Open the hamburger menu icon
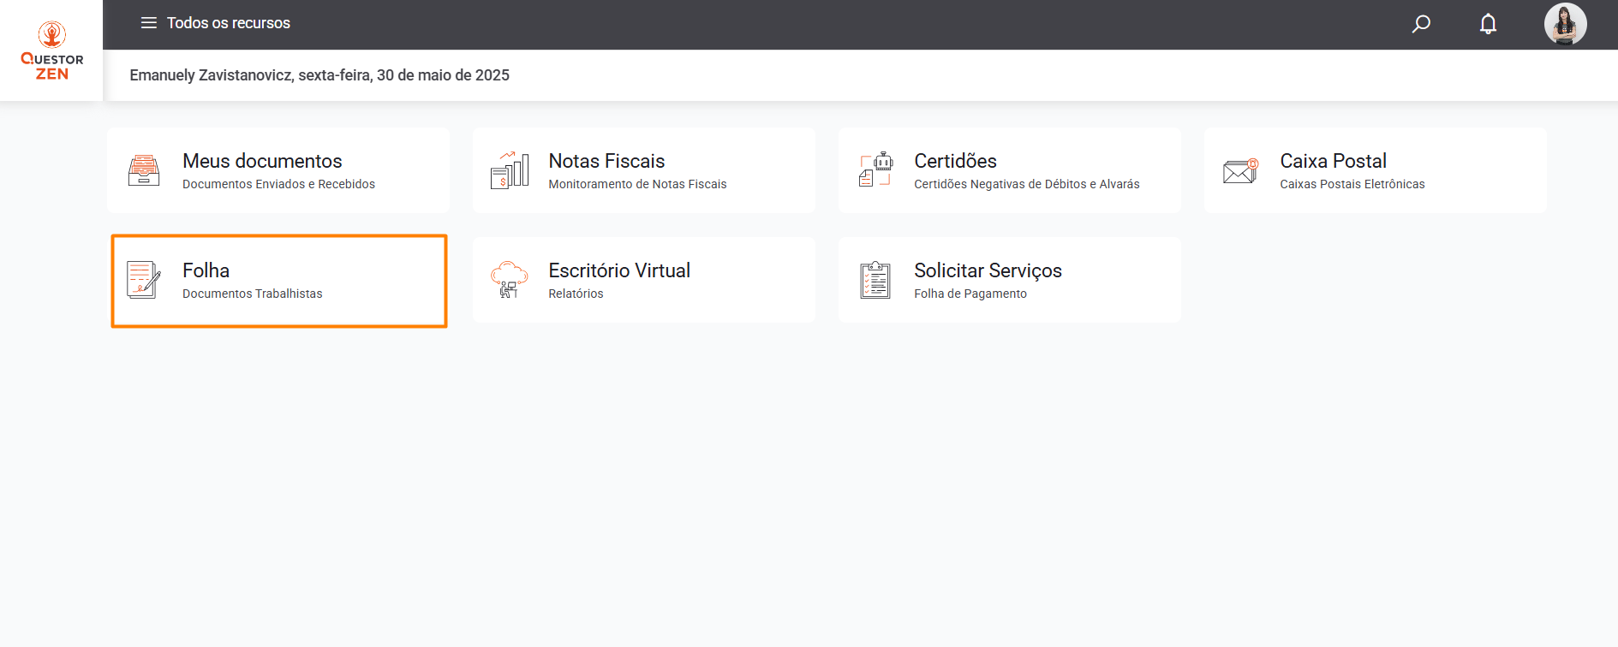This screenshot has height=647, width=1618. (x=149, y=23)
